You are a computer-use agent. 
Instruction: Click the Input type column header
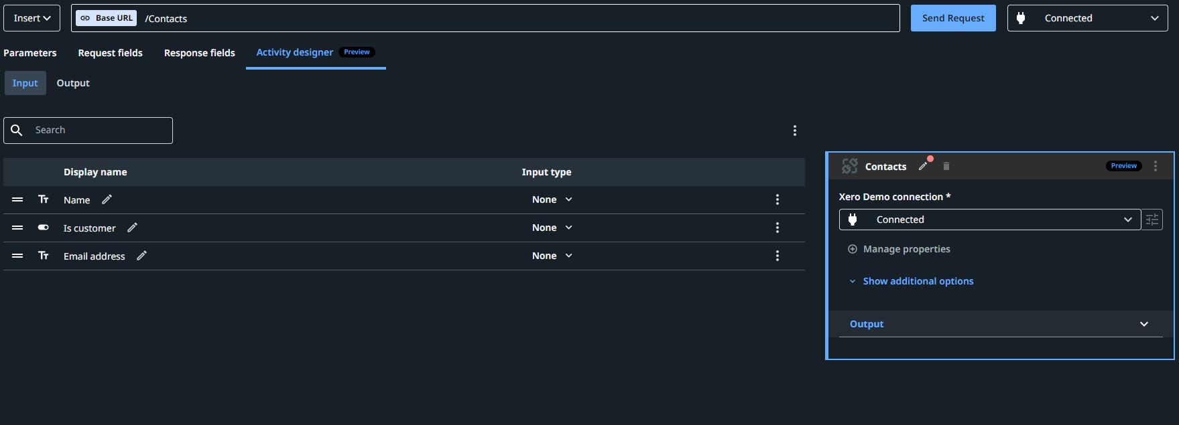(547, 172)
